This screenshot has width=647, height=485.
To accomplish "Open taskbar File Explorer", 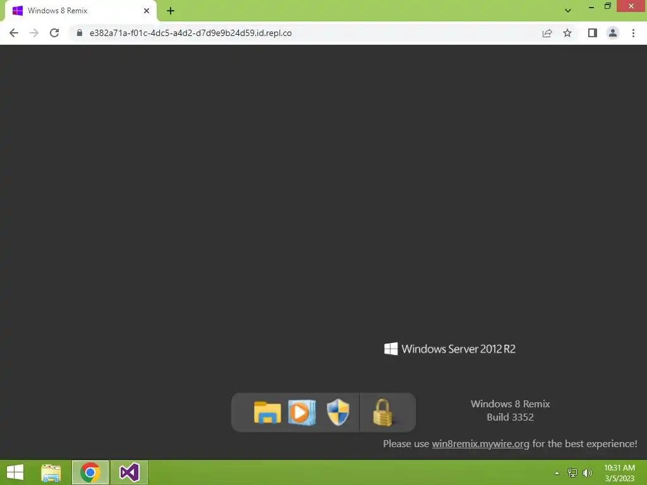I will [51, 472].
